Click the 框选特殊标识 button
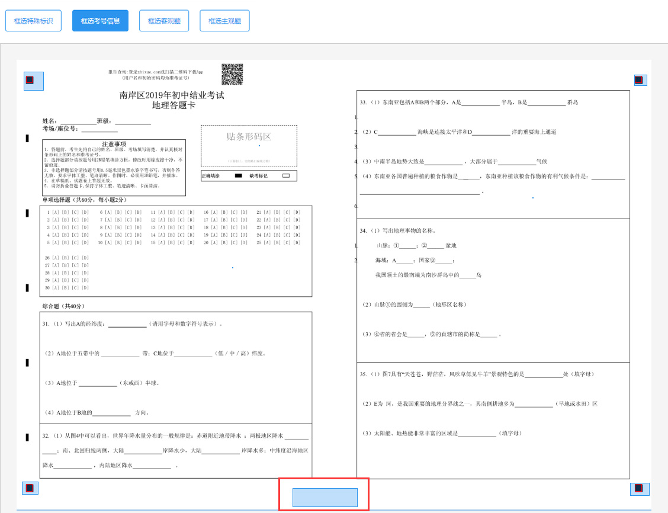Screen dimensions: 668x513 point(33,21)
